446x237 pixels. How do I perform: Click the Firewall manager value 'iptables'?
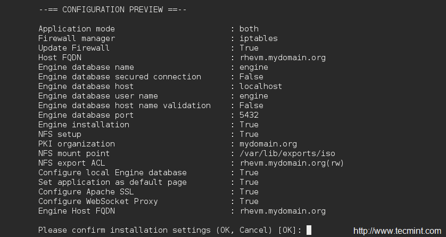click(258, 38)
